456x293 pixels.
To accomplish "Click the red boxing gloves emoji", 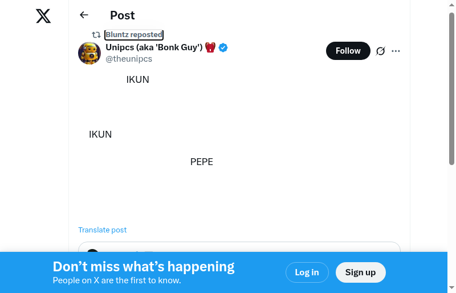I will [210, 47].
